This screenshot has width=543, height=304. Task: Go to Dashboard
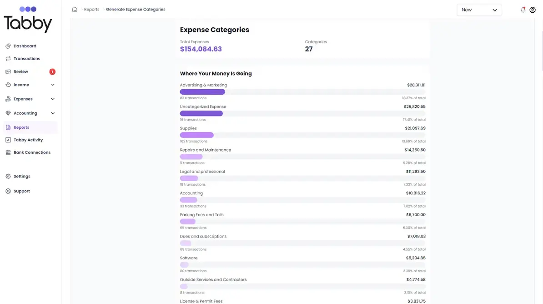tap(25, 46)
